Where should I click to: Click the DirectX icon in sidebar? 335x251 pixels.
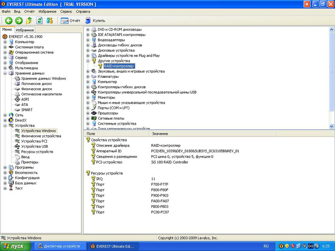click(x=11, y=120)
